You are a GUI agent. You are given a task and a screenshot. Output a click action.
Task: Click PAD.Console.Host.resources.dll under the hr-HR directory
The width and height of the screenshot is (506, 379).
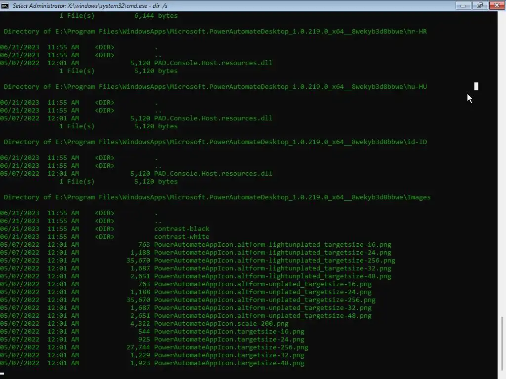pyautogui.click(x=213, y=63)
